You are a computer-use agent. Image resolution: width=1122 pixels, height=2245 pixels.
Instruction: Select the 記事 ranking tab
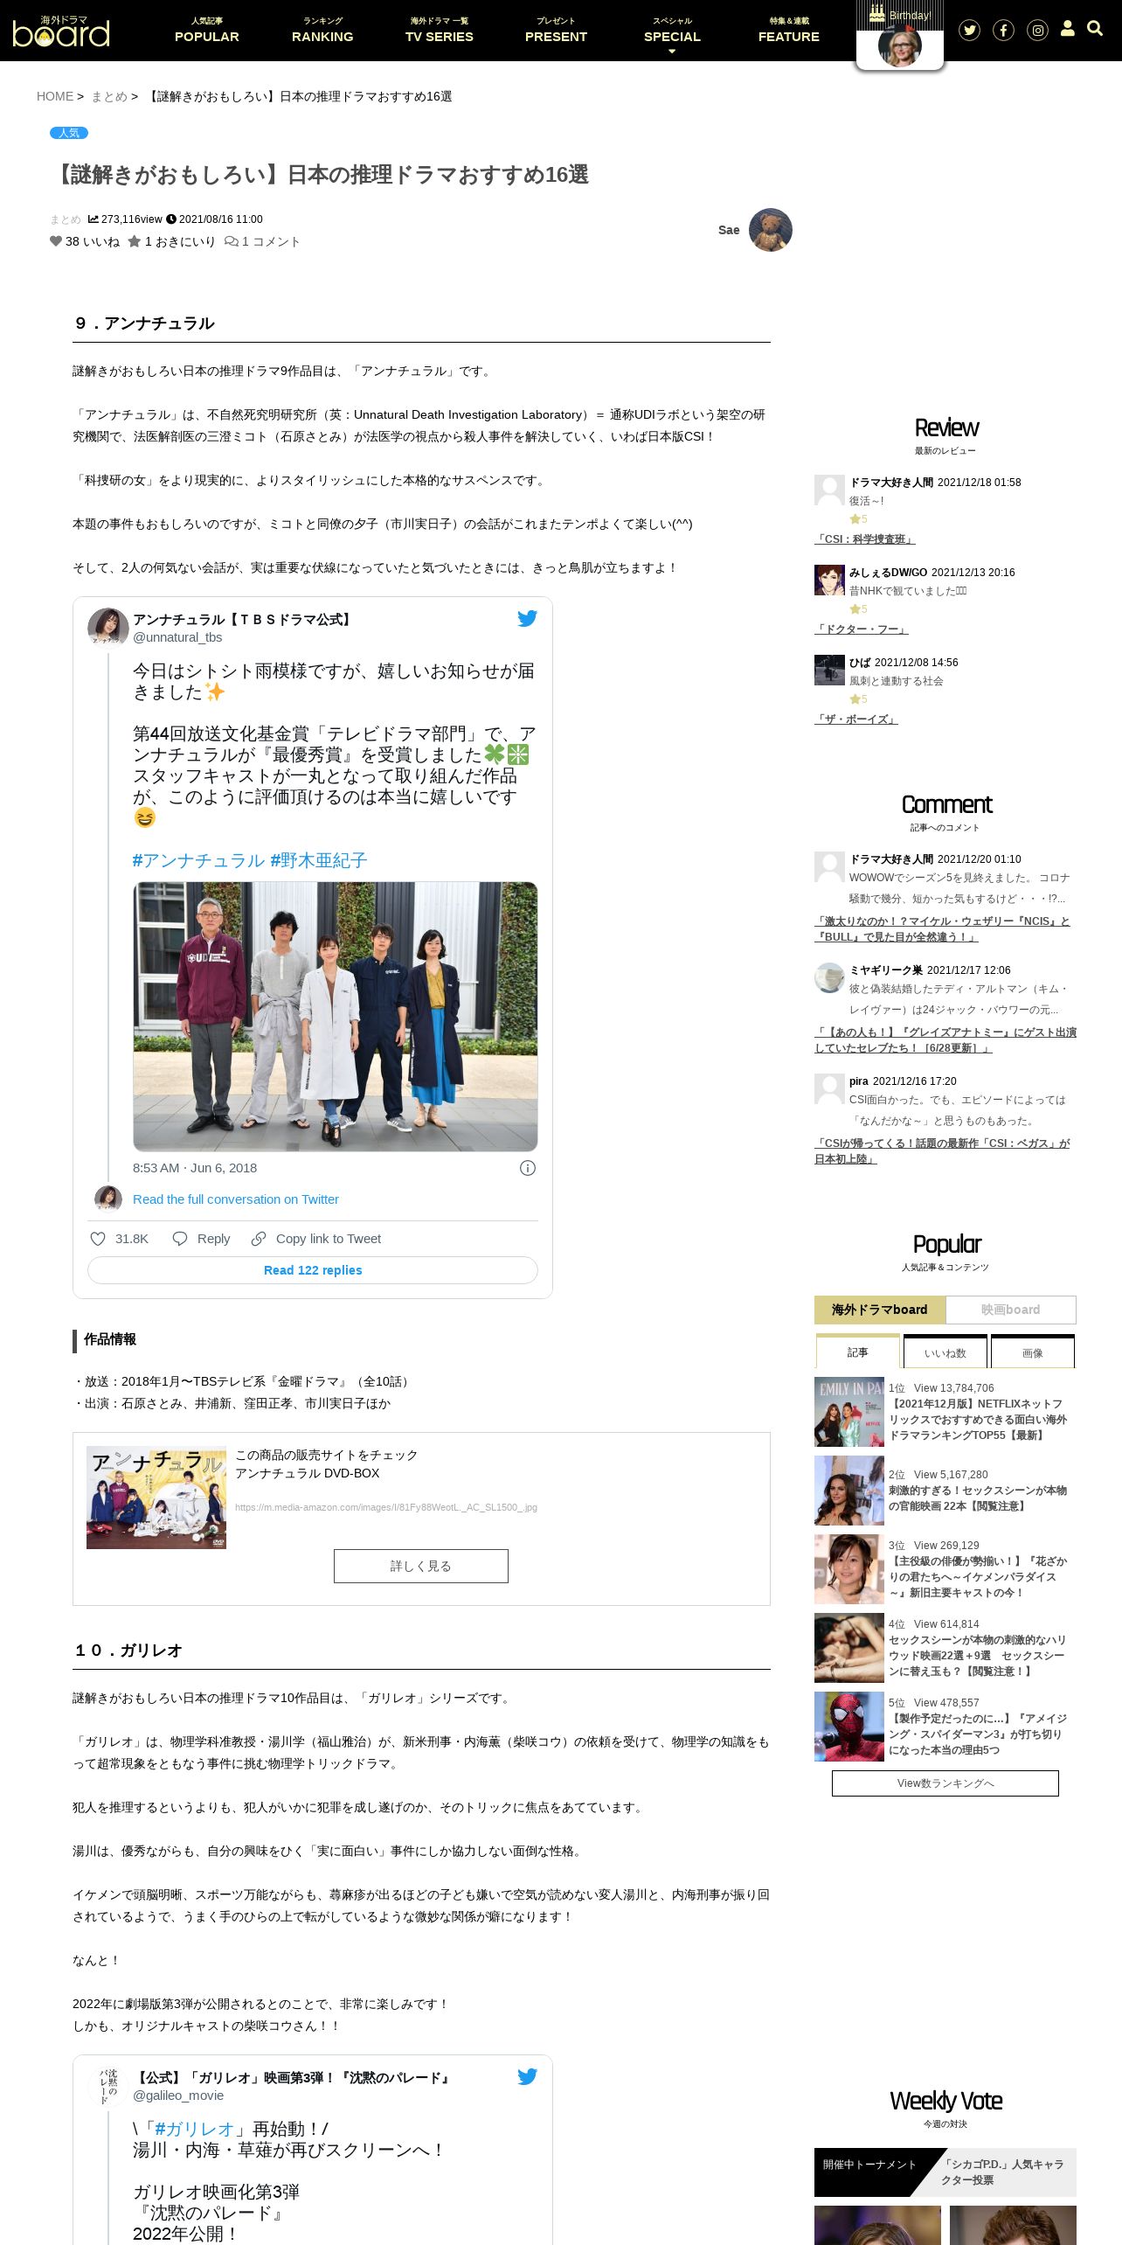pyautogui.click(x=858, y=1352)
